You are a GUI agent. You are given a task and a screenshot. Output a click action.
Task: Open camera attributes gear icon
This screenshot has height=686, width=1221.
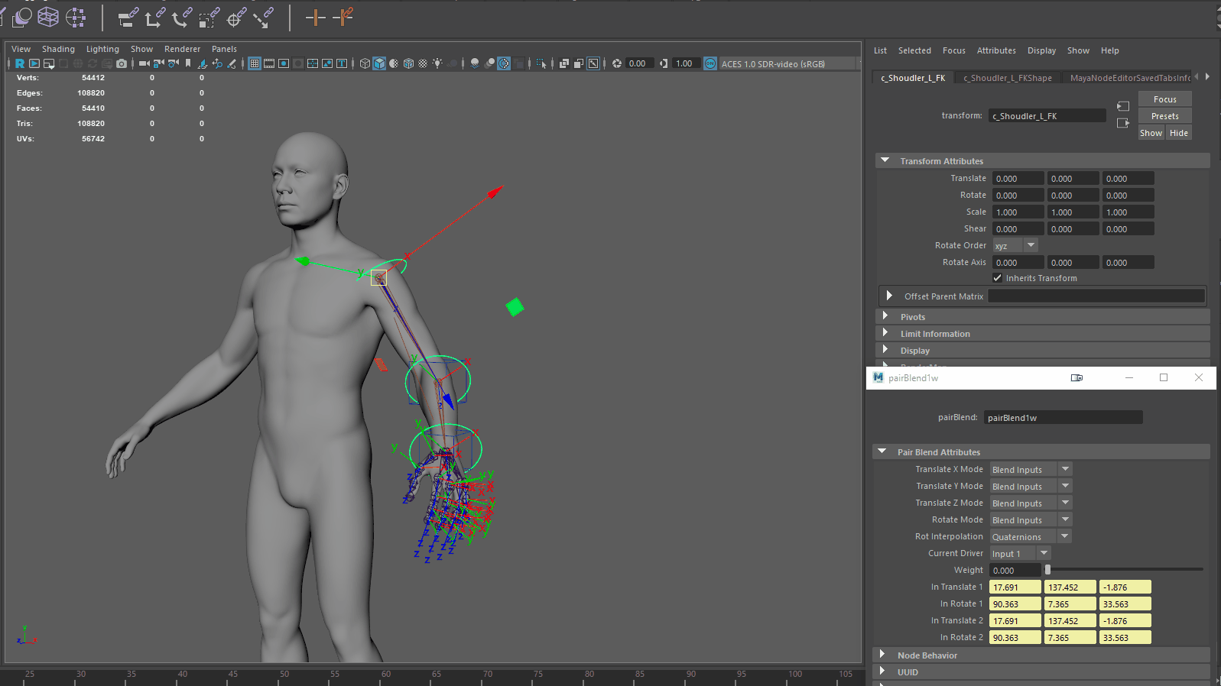click(174, 63)
